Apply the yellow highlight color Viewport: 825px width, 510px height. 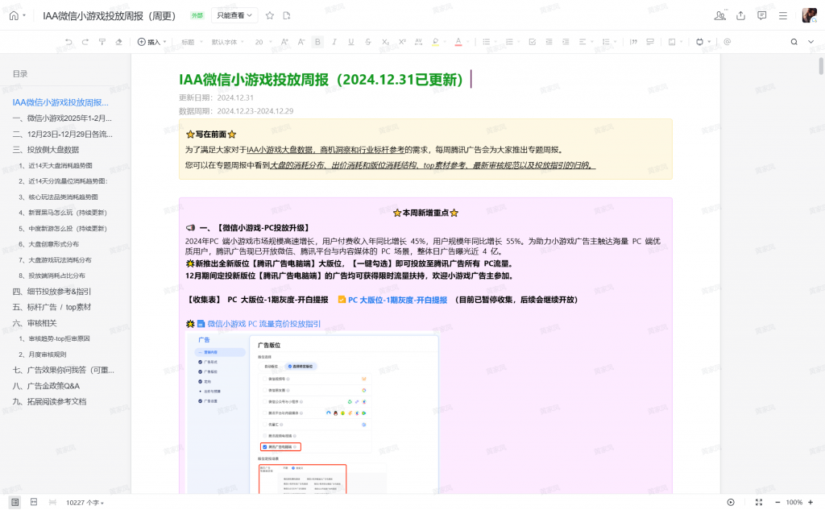(435, 42)
